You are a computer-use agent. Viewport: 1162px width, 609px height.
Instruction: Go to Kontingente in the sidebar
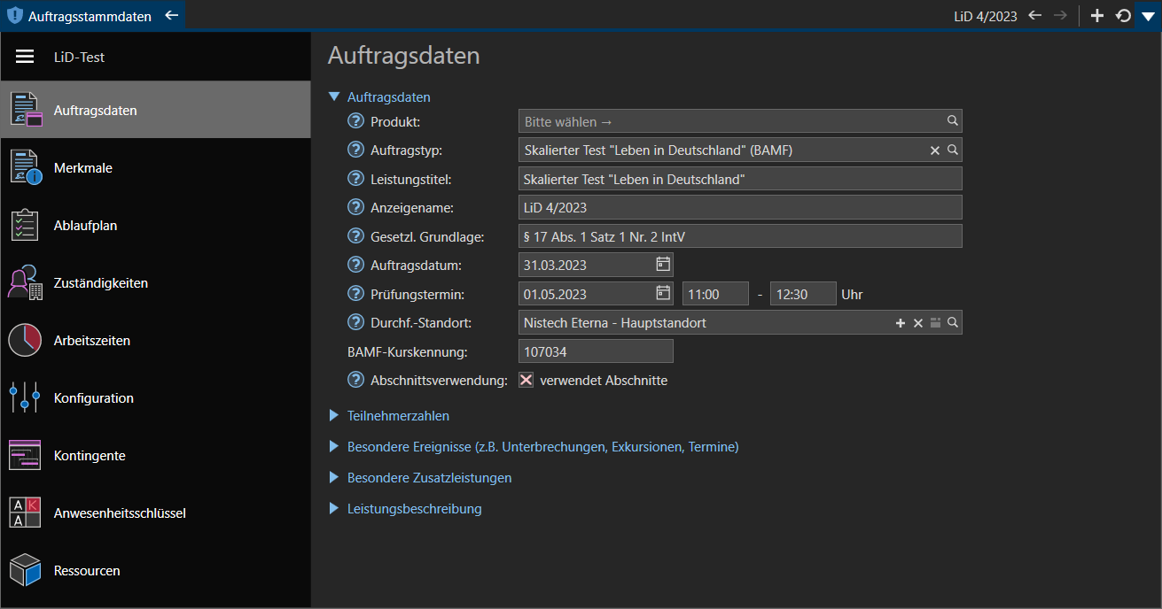[89, 455]
